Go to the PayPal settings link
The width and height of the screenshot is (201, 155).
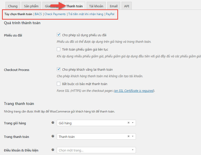point(110,14)
